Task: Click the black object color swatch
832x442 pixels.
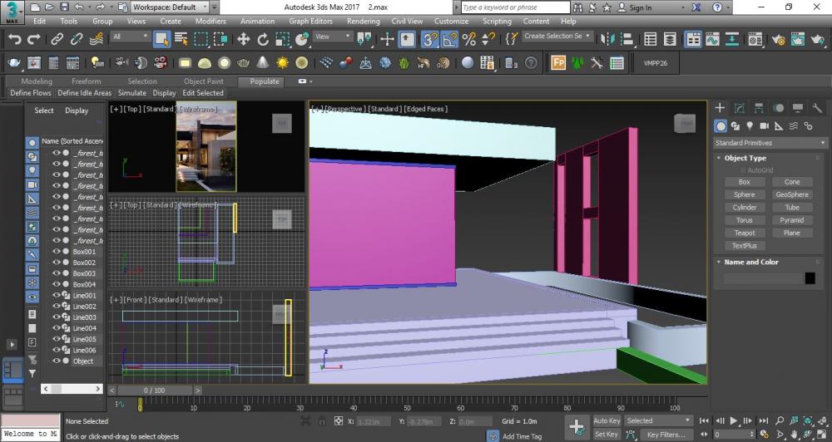Action: [810, 278]
